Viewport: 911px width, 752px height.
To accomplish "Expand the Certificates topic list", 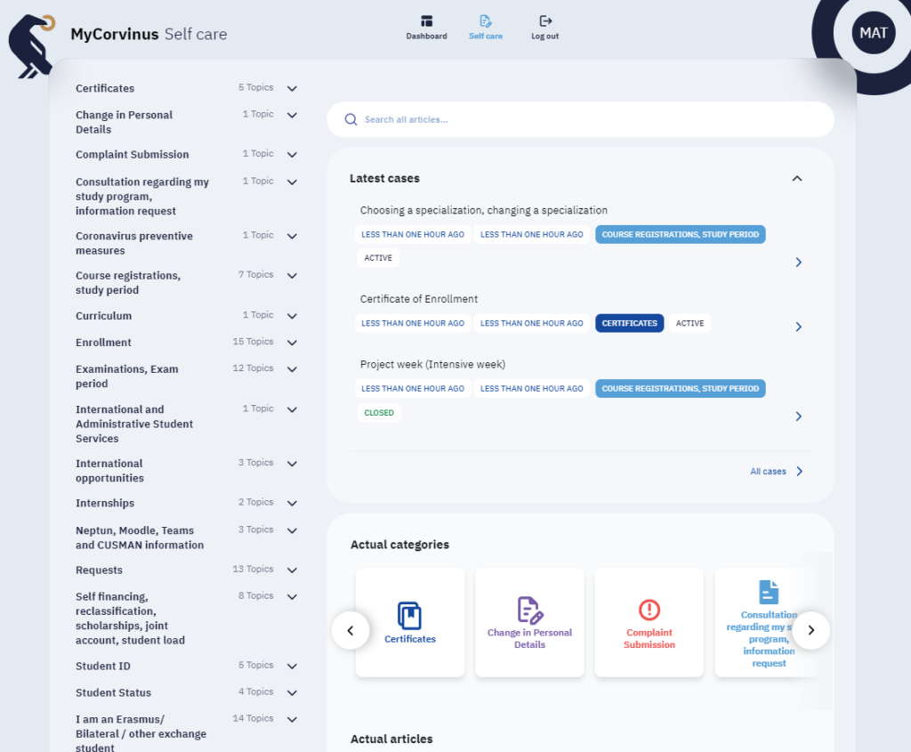I will coord(292,89).
